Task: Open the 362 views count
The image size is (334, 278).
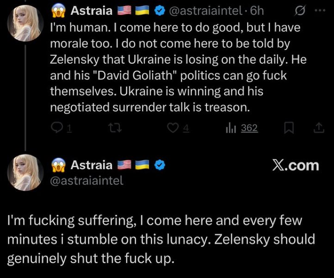Action: (x=249, y=128)
